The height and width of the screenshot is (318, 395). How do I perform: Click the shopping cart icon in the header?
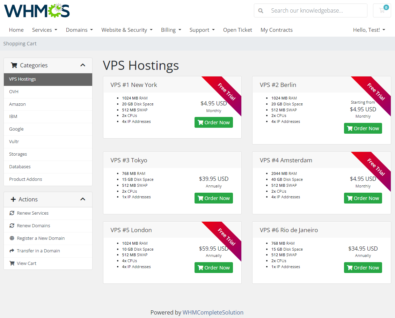[x=381, y=11]
